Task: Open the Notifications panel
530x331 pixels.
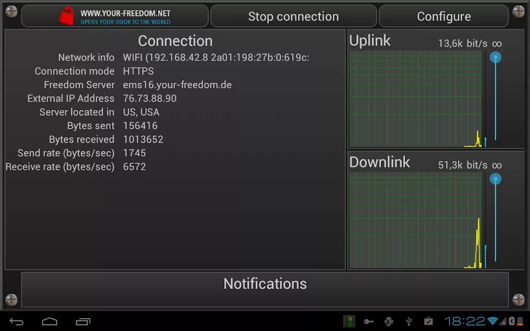Action: [x=265, y=289]
